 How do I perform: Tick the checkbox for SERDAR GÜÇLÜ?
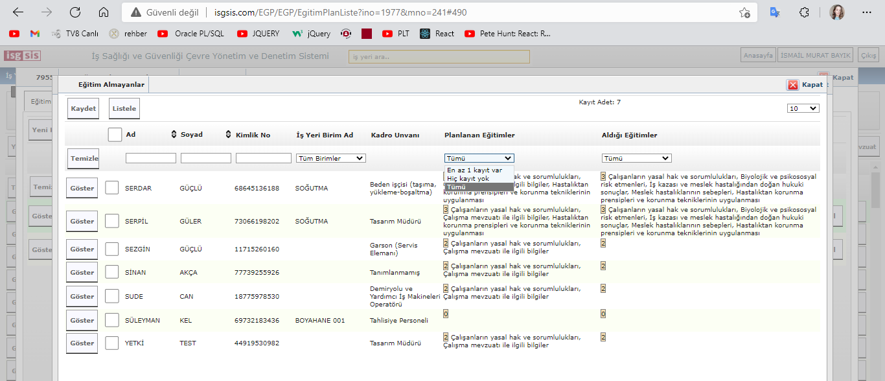click(112, 188)
